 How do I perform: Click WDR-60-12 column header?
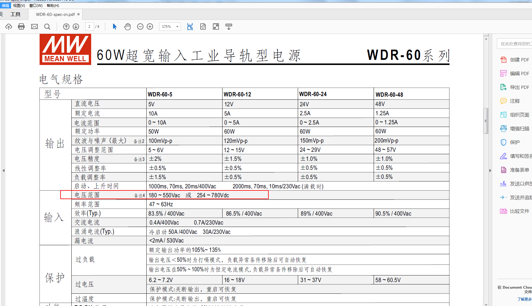pos(238,94)
